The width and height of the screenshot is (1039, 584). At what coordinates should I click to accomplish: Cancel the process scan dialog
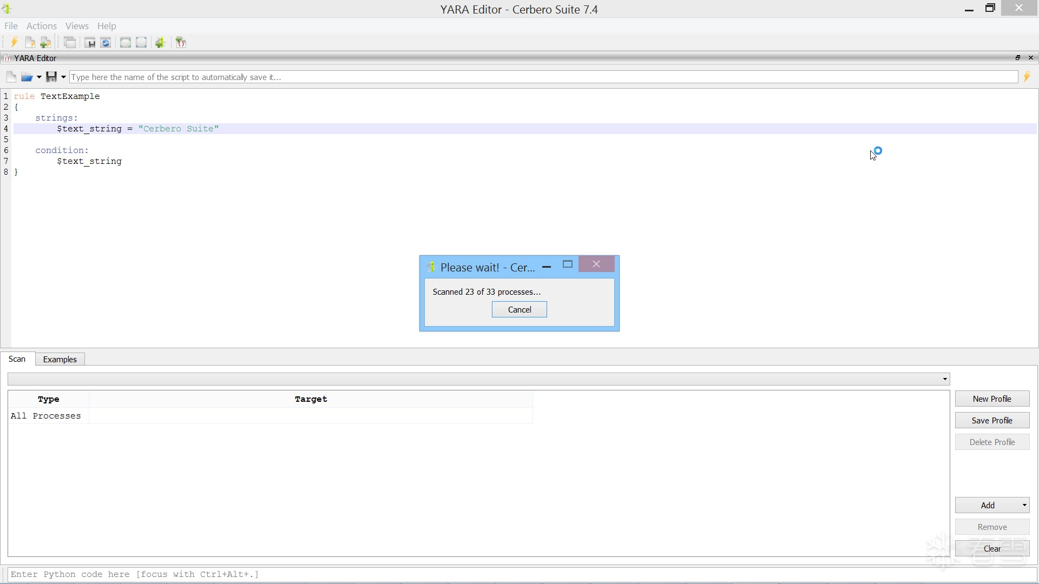pos(519,309)
